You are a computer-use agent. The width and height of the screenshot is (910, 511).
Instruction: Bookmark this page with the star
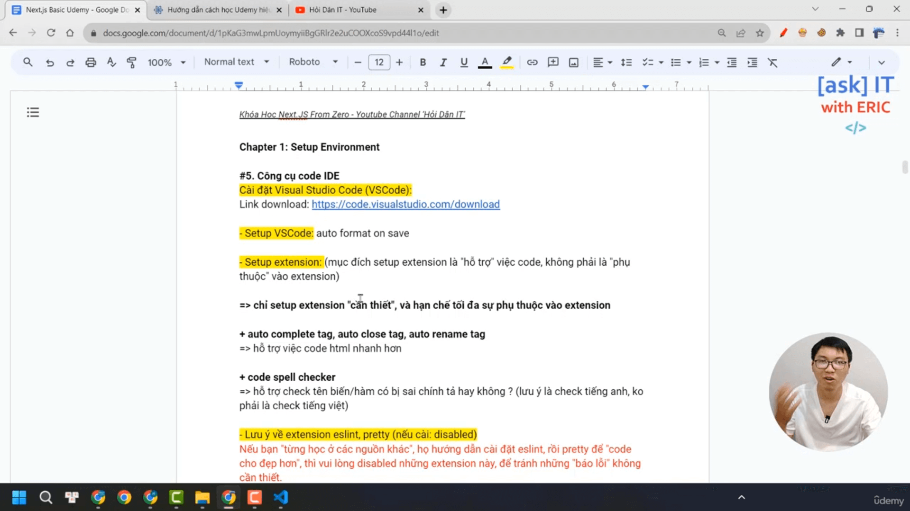tap(760, 33)
